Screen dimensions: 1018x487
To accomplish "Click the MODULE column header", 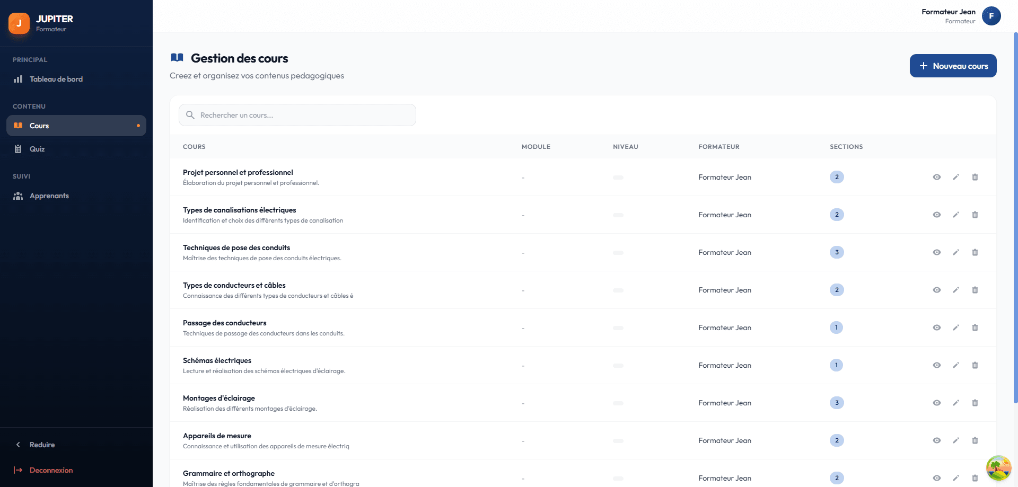I will tap(536, 147).
